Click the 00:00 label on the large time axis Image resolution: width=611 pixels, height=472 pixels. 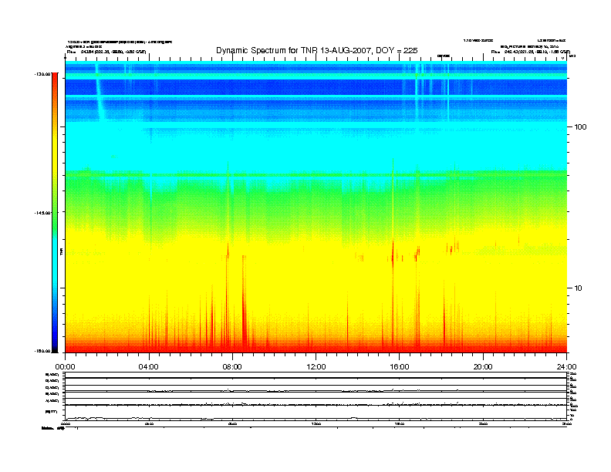[65, 367]
